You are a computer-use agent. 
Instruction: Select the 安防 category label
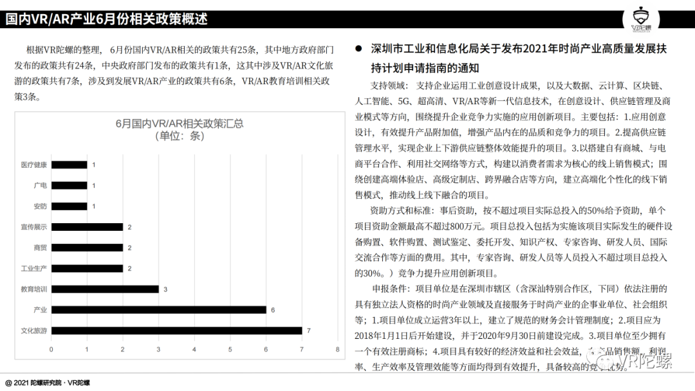pos(40,206)
